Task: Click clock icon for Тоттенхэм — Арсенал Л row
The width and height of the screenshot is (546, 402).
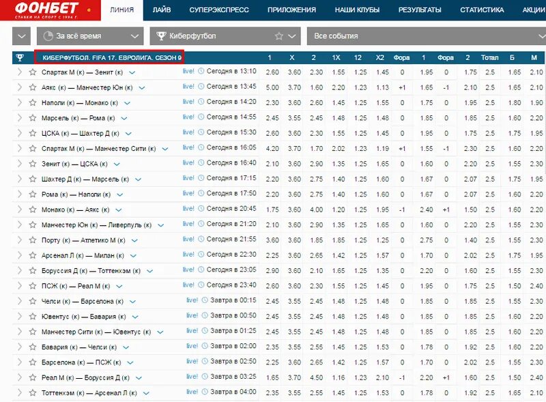Action: coord(205,392)
